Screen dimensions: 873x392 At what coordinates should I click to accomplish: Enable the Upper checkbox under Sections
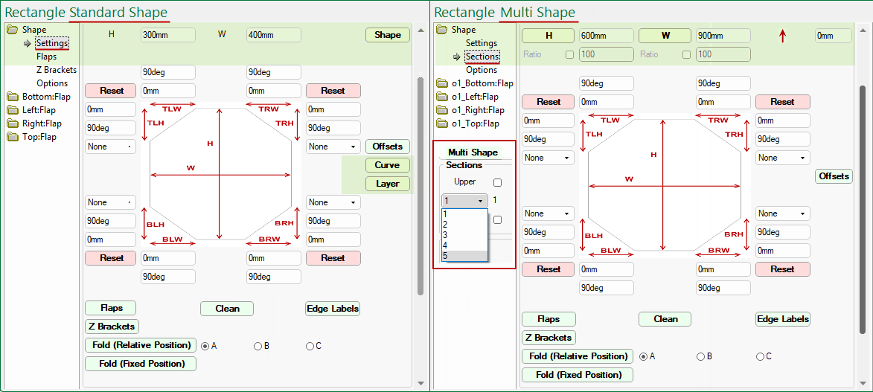tap(497, 182)
